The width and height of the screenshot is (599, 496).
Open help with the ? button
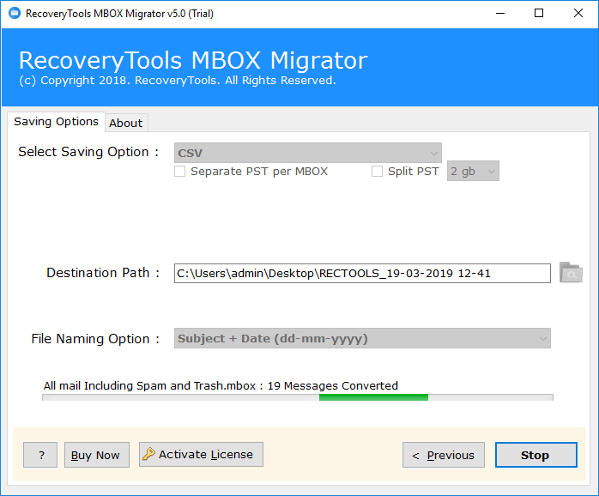40,455
